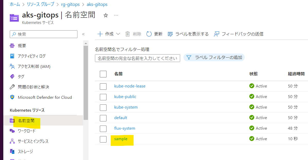
Task: Check the kube-node-lease row checkbox
Action: tap(103, 86)
